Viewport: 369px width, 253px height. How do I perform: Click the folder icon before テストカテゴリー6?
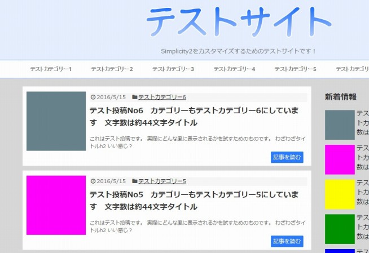[x=135, y=97]
